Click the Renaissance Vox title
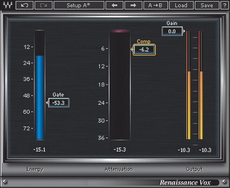Screen dimensions: 230x188 (x=185, y=182)
